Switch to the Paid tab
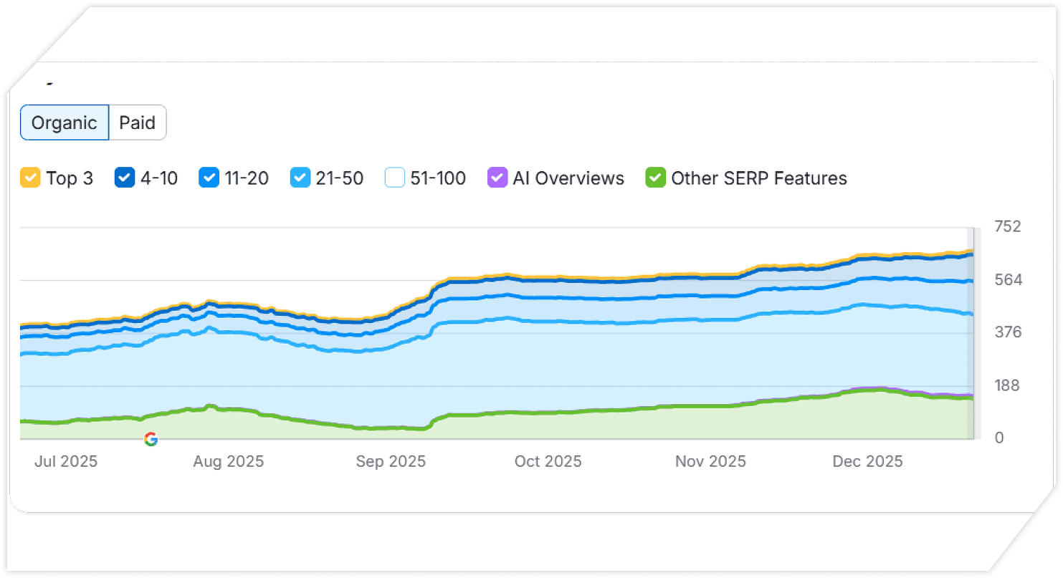The height and width of the screenshot is (578, 1063). (138, 122)
